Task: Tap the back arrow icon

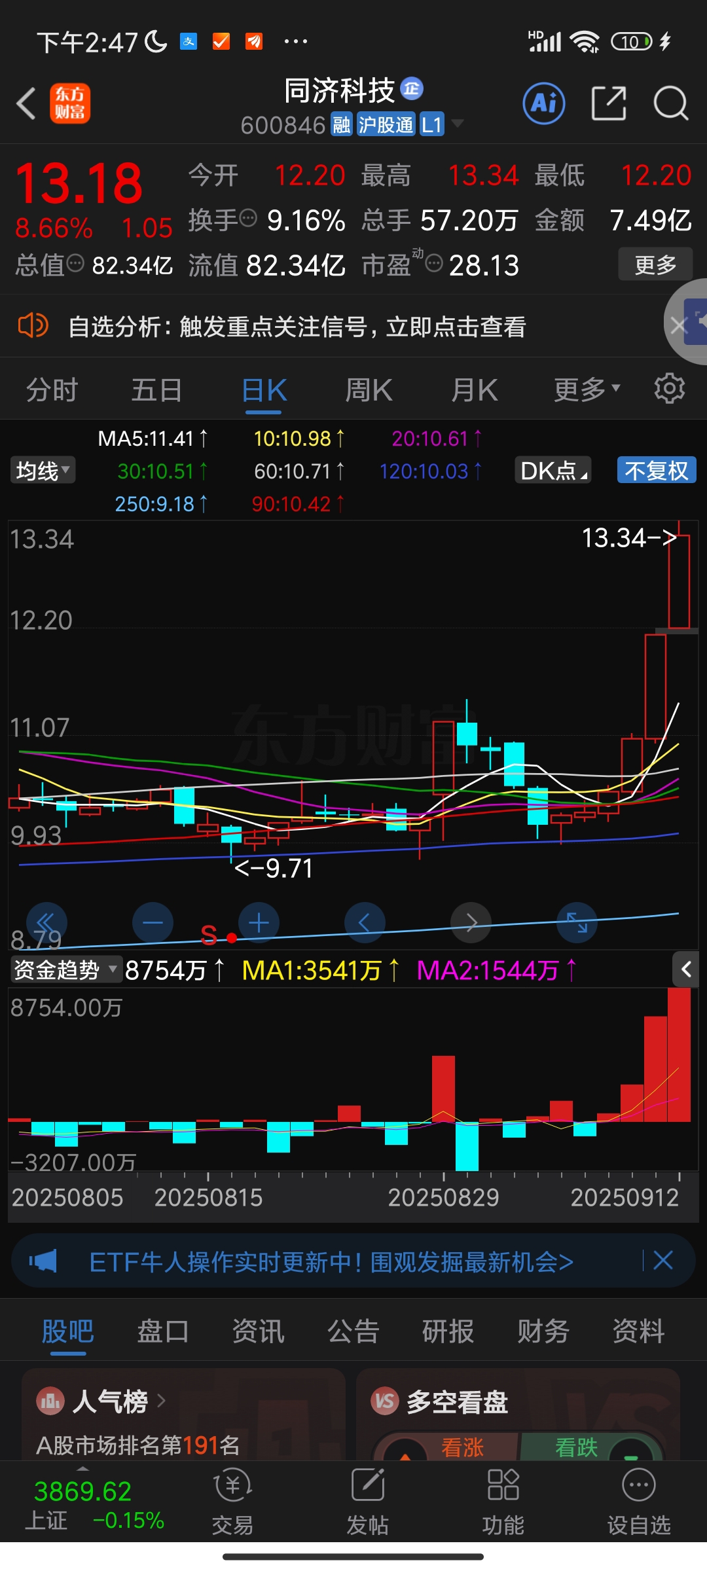Action: point(26,104)
